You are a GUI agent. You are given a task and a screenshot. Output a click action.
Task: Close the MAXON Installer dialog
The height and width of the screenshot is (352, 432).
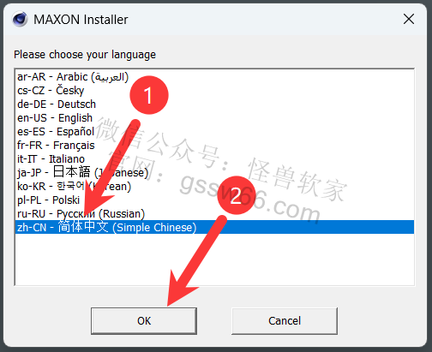pyautogui.click(x=409, y=19)
